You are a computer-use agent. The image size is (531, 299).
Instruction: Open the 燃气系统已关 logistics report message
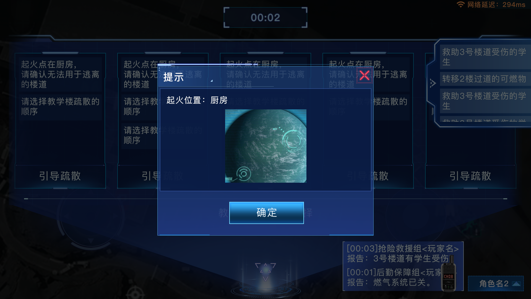(394, 277)
